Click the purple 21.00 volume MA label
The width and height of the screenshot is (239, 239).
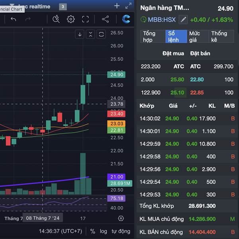coord(116,177)
